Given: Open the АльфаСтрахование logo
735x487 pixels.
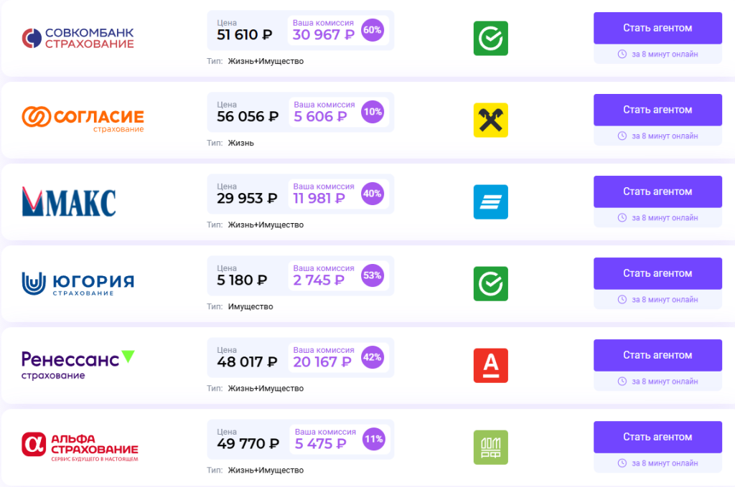Looking at the screenshot, I should (80, 446).
